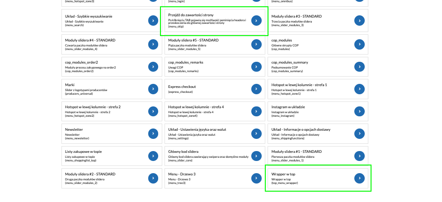The image size is (442, 202).
Task: Open the Wrapper w top arrow button
Action: [359, 179]
